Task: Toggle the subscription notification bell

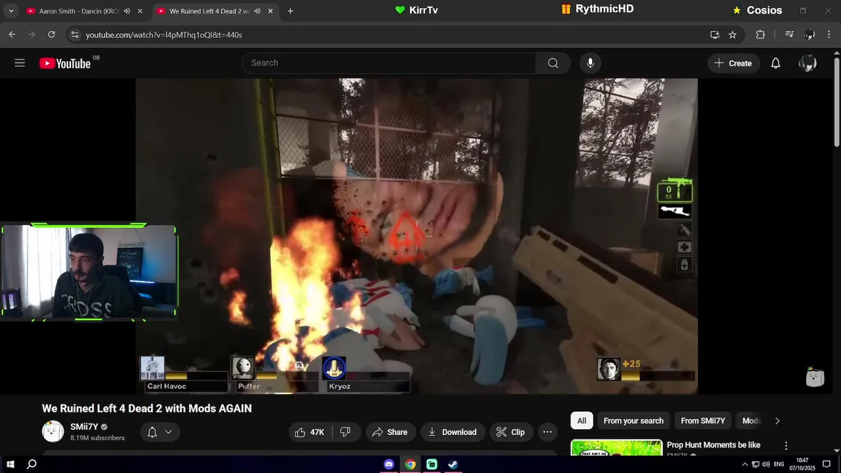Action: tap(152, 432)
